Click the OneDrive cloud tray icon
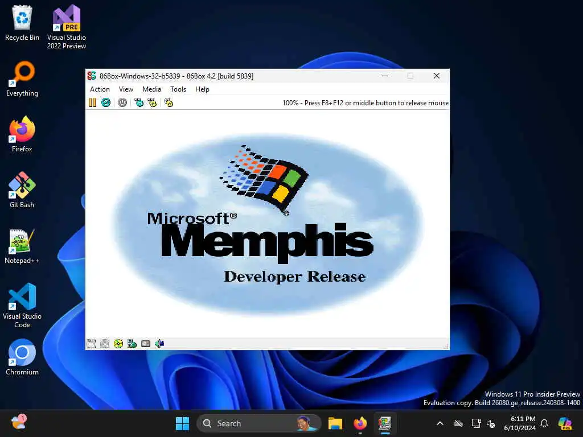This screenshot has width=583, height=437. [458, 423]
